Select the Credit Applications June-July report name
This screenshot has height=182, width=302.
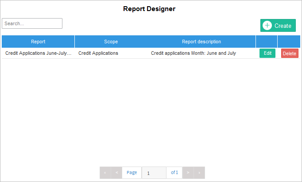point(38,53)
